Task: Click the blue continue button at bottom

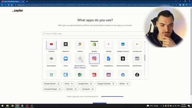Action: click(x=100, y=103)
